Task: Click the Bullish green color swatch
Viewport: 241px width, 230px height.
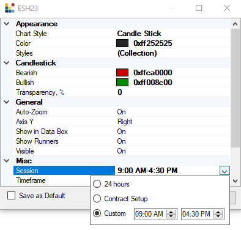Action: click(x=122, y=83)
